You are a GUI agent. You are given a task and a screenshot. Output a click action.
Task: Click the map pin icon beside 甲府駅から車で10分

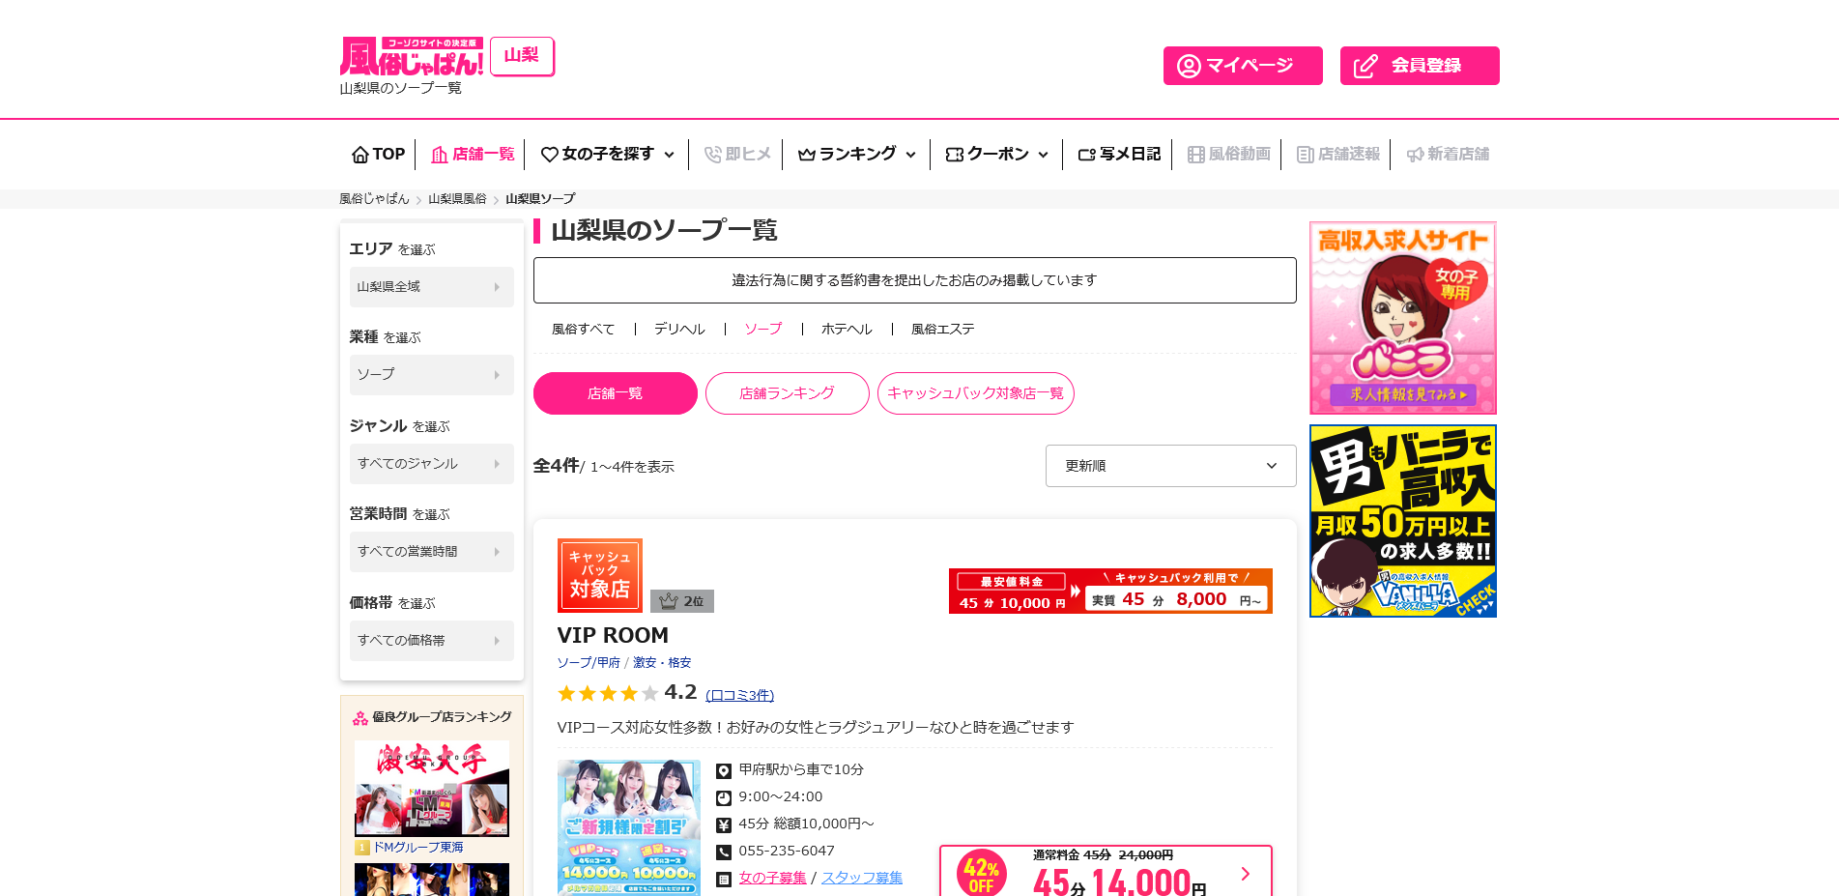724,770
